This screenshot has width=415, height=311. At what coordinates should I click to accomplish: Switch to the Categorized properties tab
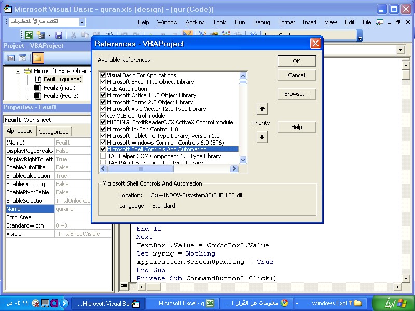[x=53, y=132]
